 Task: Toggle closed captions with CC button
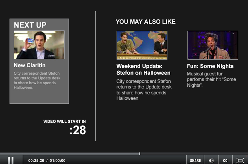225,160
